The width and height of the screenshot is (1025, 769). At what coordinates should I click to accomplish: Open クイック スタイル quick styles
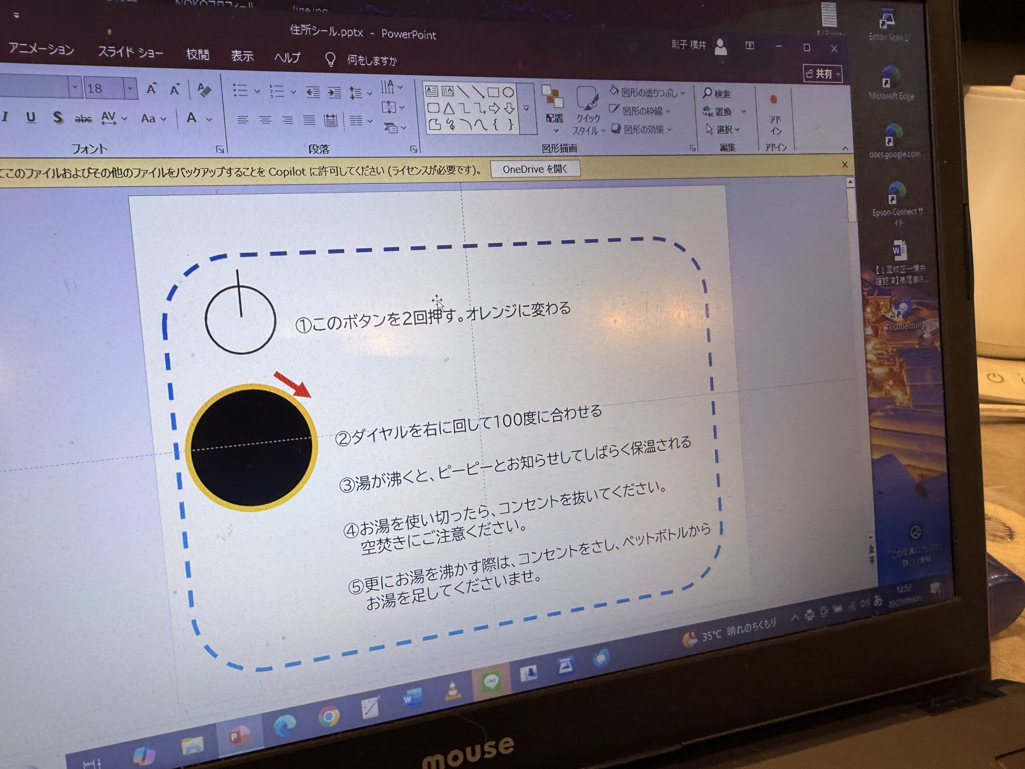[587, 111]
